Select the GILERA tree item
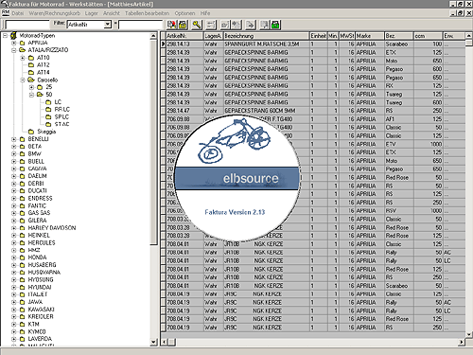This screenshot has height=355, width=473. tap(37, 221)
